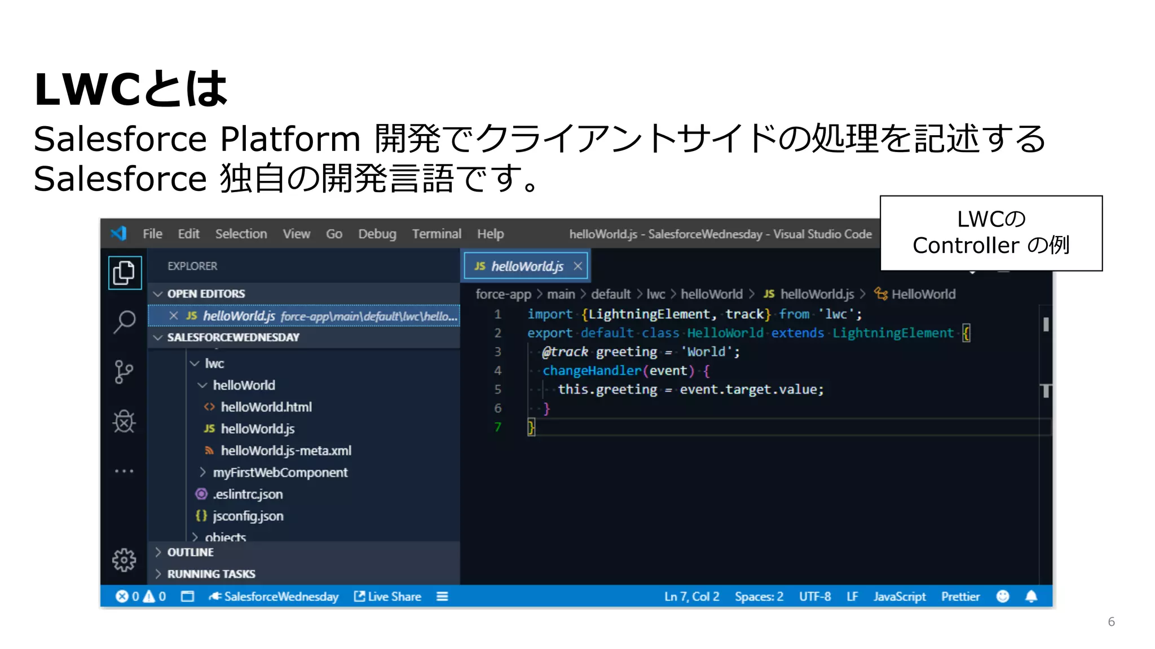Collapse the lwc folder

pyautogui.click(x=195, y=363)
